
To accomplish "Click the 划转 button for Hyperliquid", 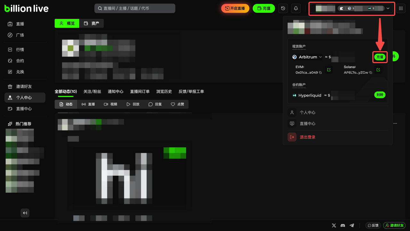I will 380,95.
